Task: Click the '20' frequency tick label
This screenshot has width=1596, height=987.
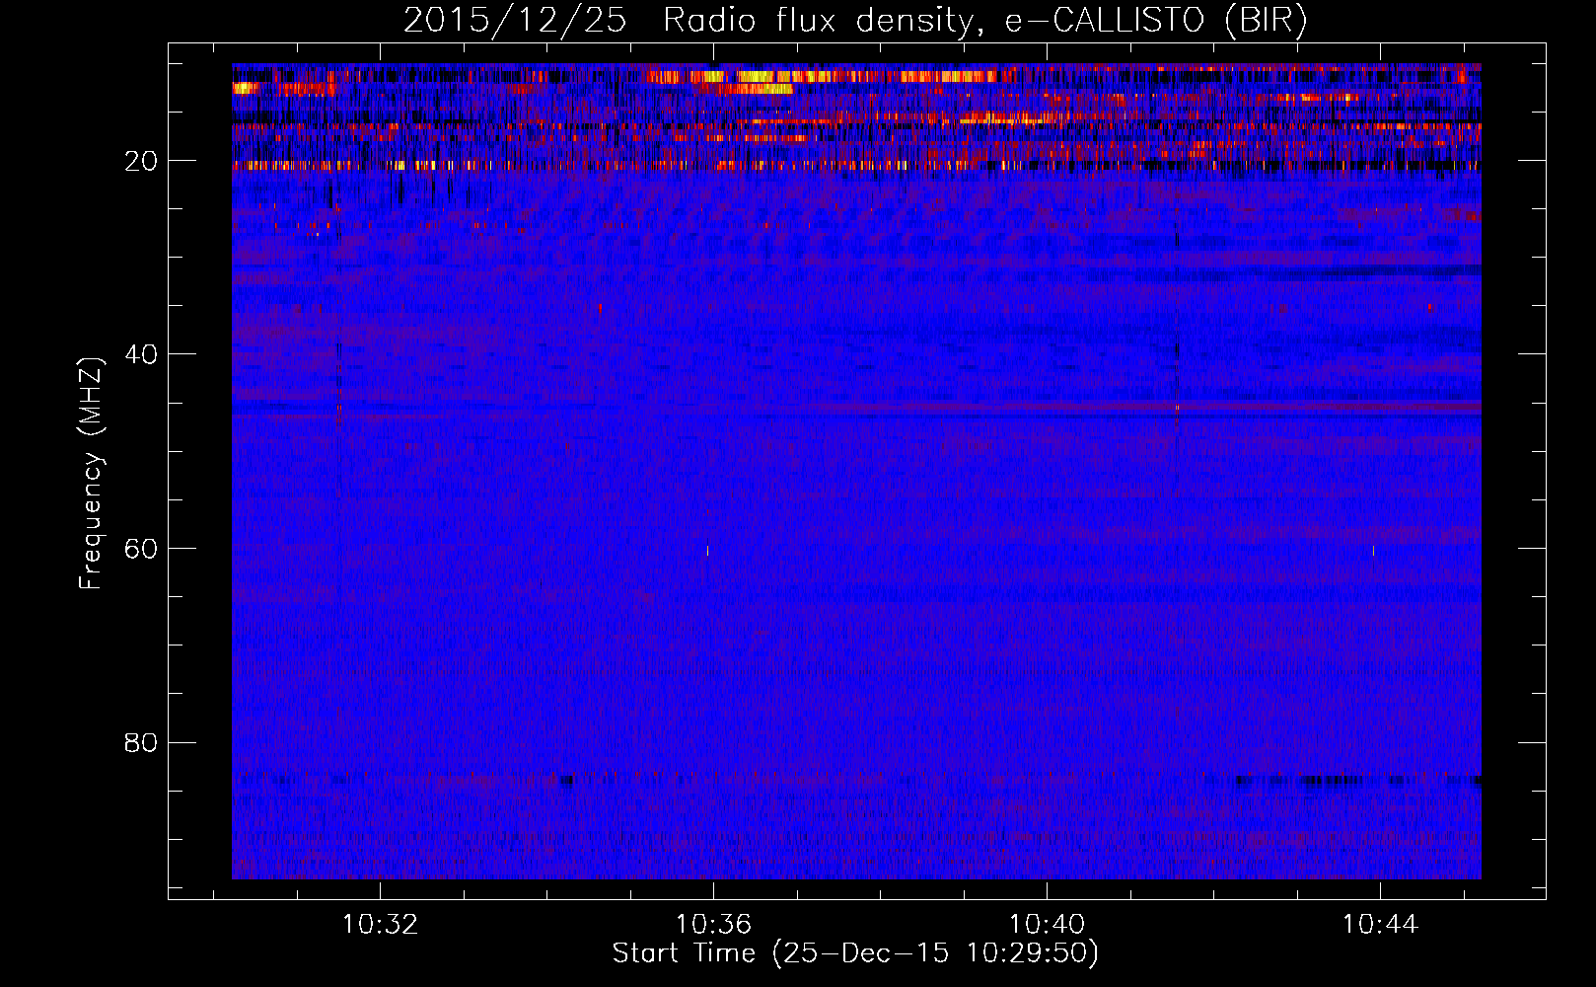Action: point(142,161)
